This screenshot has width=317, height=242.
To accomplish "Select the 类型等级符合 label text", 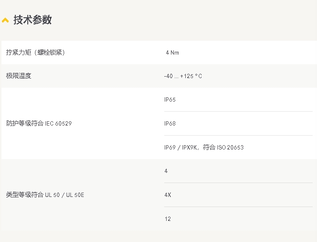I will pyautogui.click(x=24, y=195).
